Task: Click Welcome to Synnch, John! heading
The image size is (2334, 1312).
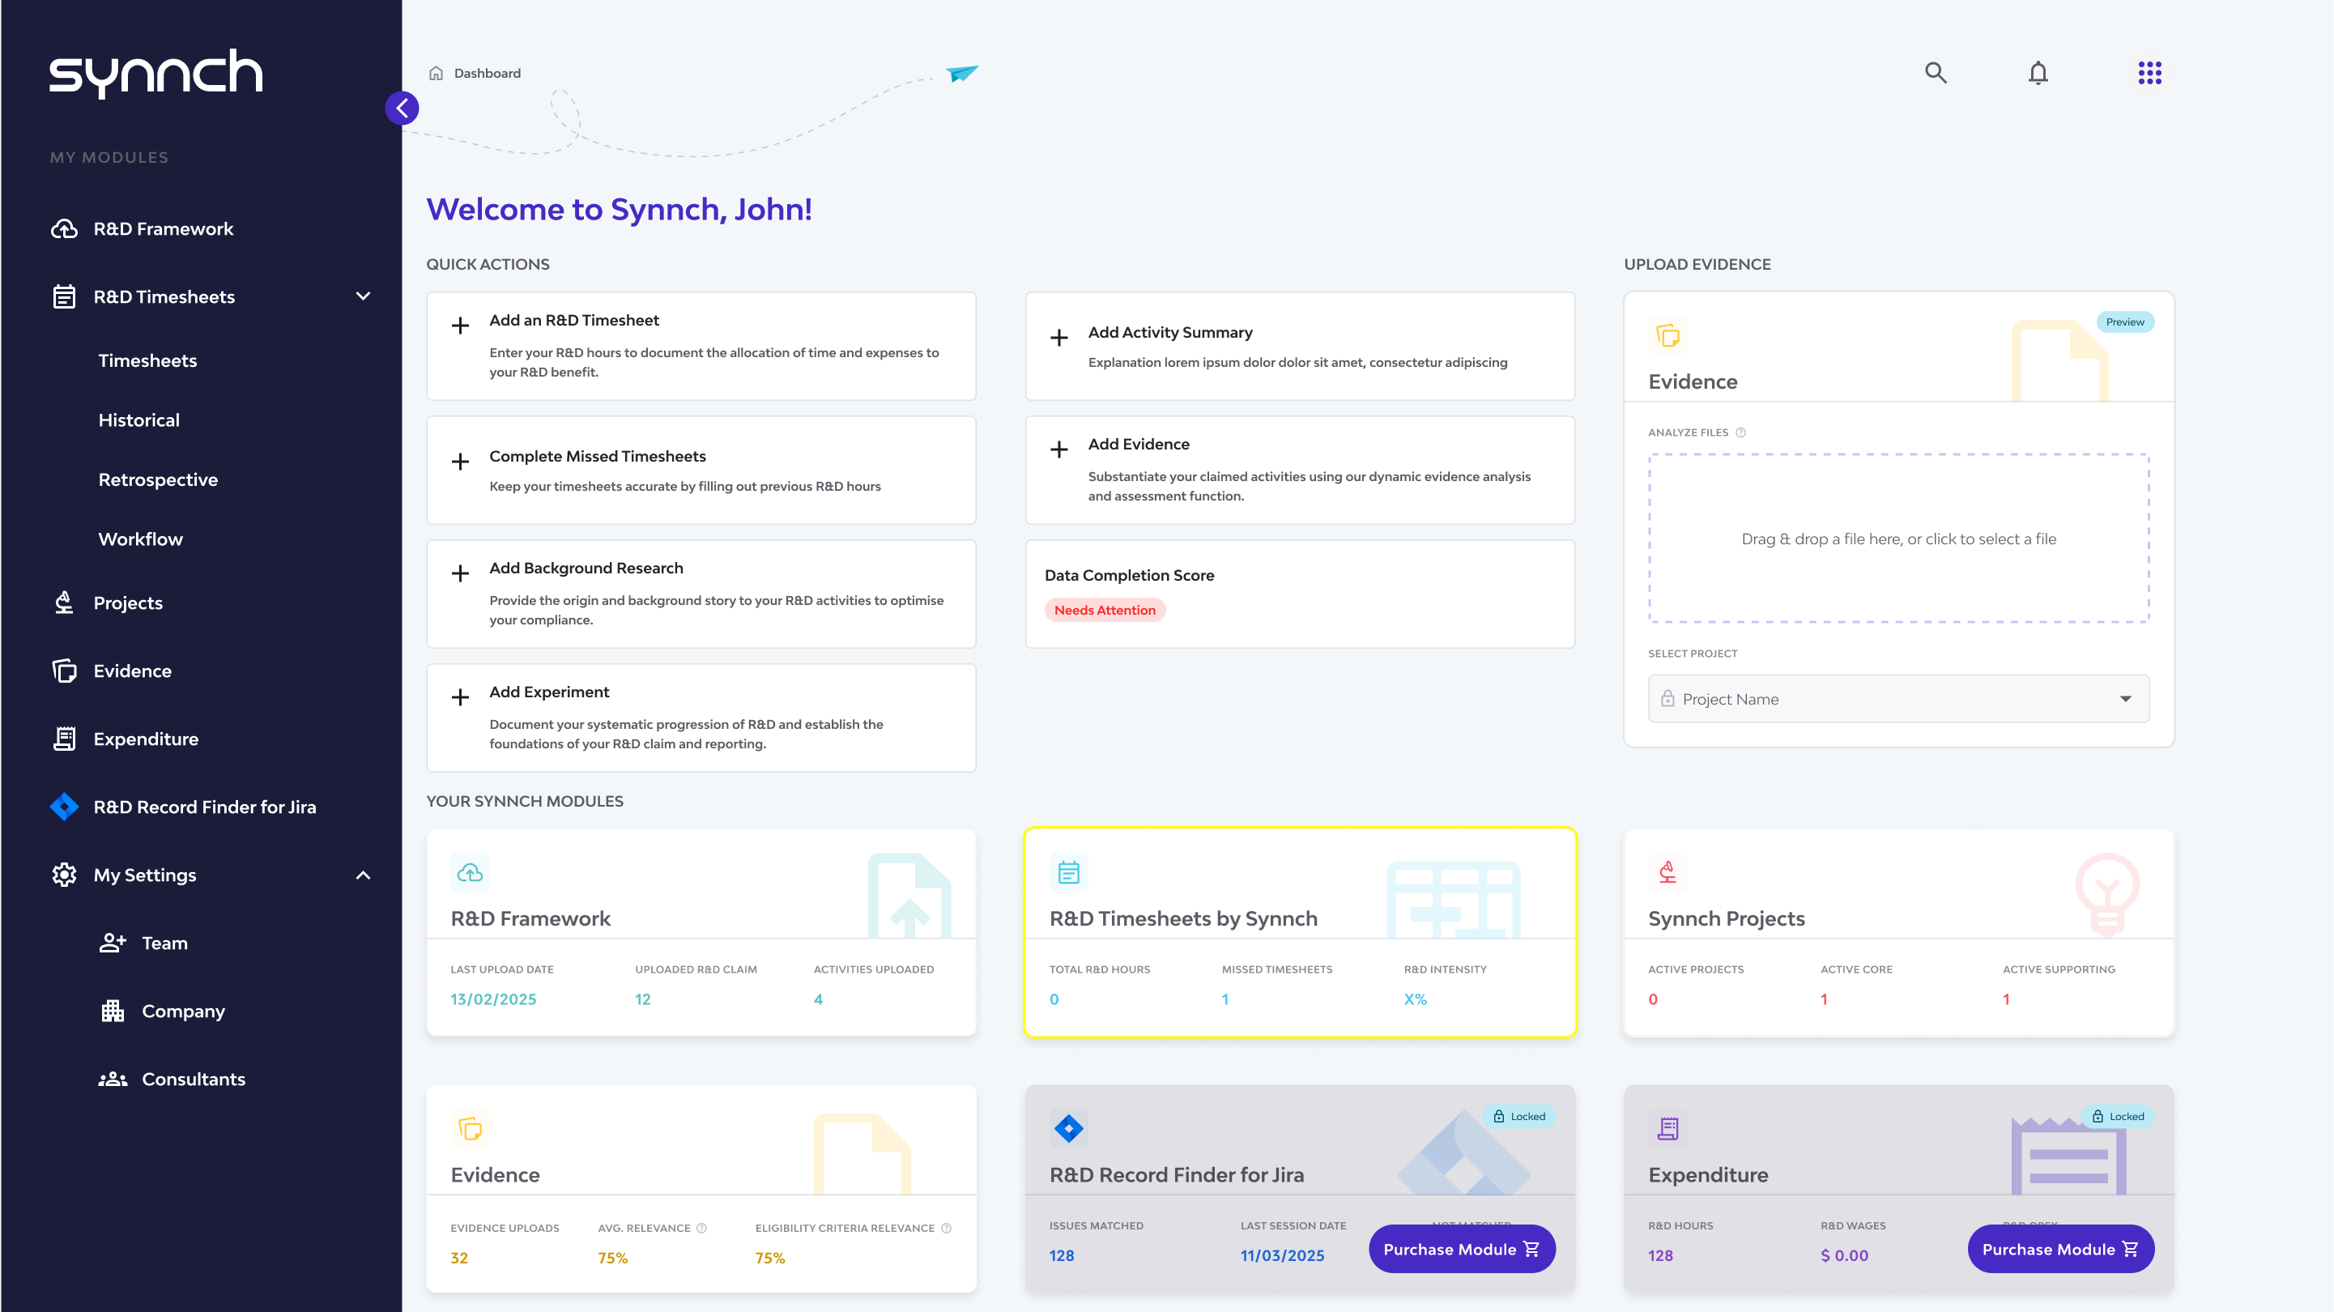Action: [619, 209]
